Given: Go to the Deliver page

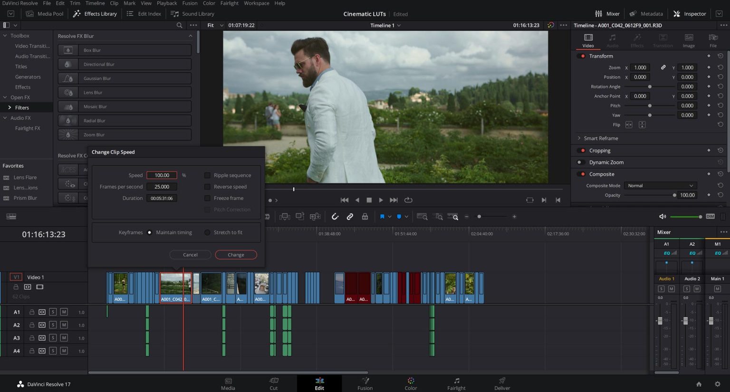Looking at the screenshot, I should pyautogui.click(x=502, y=383).
